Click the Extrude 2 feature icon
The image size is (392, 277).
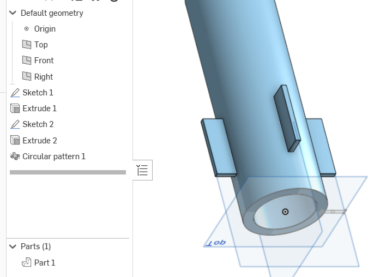pos(15,140)
